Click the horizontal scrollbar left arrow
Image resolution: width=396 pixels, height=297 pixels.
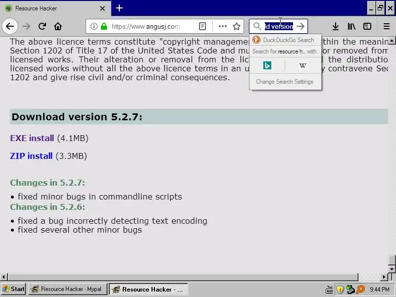3,277
